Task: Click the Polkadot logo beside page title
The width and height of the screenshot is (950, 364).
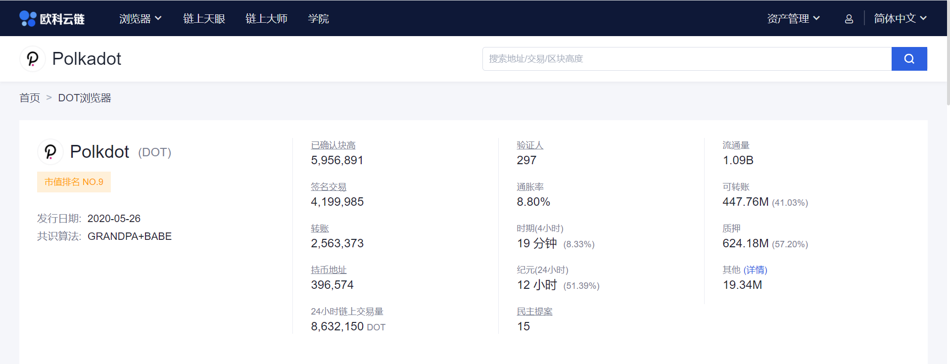Action: tap(33, 59)
